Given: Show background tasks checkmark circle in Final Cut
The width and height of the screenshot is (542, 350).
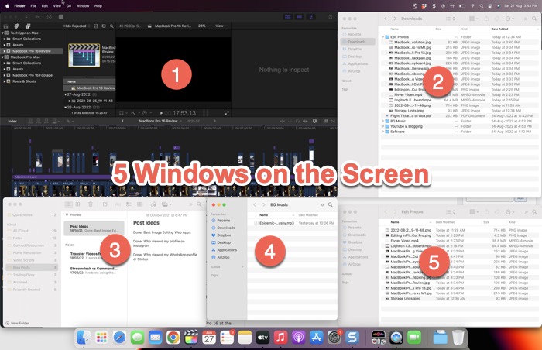Looking at the screenshot, I should [49, 16].
